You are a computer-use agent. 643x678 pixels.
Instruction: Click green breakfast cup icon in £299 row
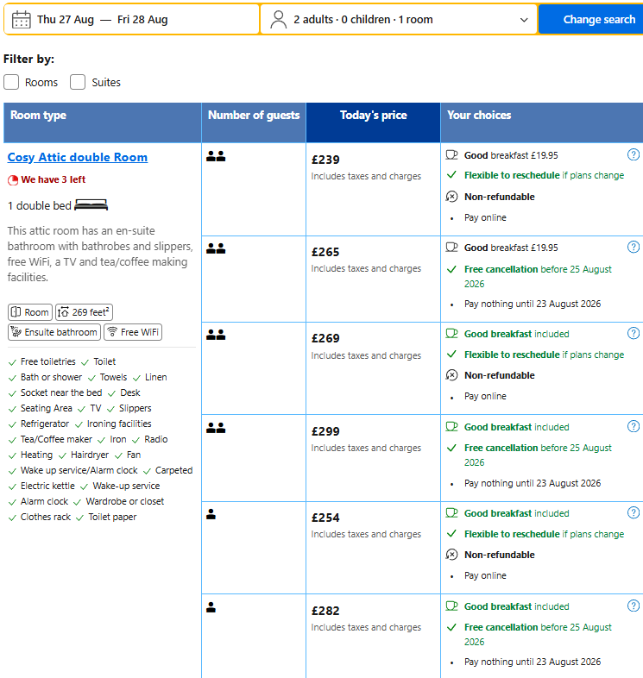[451, 427]
